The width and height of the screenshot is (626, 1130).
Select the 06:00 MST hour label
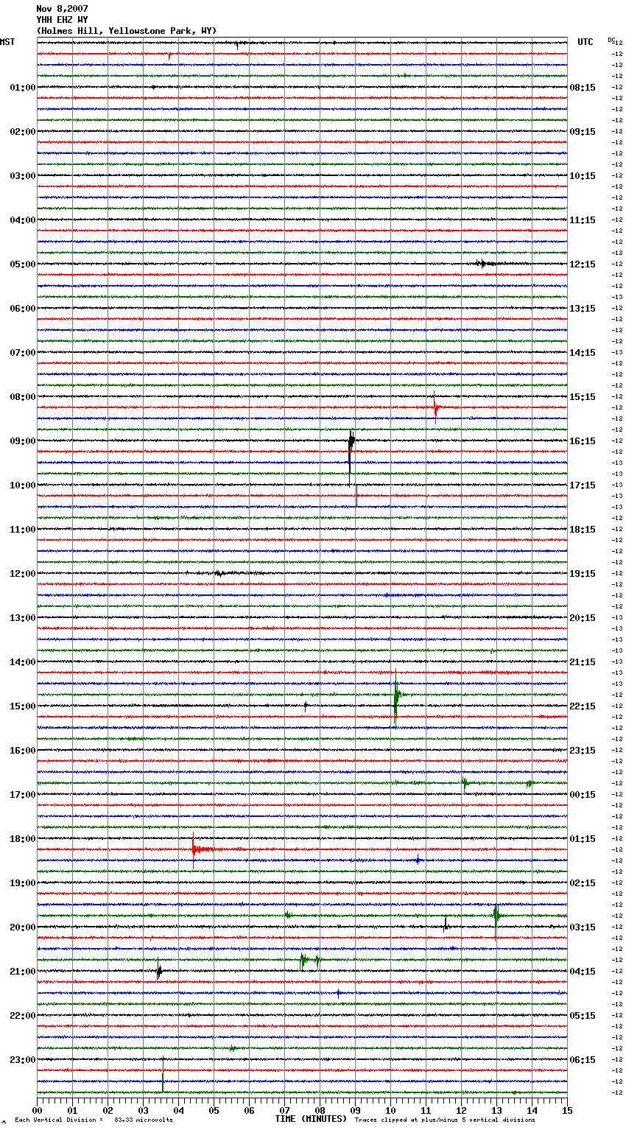[22, 309]
